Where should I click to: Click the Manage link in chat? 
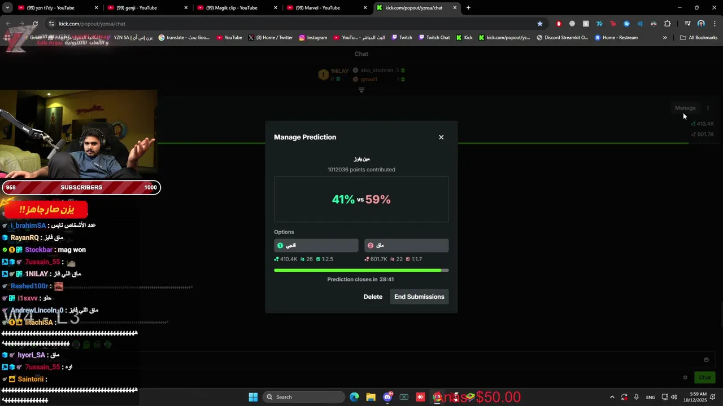[685, 108]
